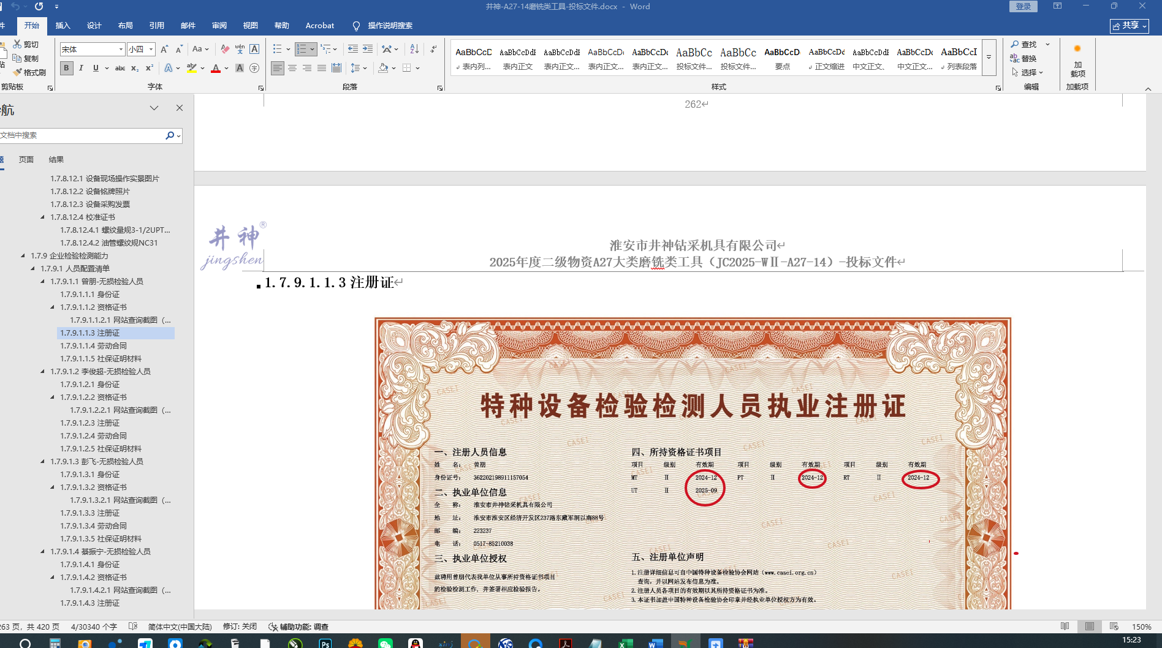Image resolution: width=1162 pixels, height=648 pixels.
Task: Open the References (引用) ribbon tab
Action: click(x=156, y=26)
